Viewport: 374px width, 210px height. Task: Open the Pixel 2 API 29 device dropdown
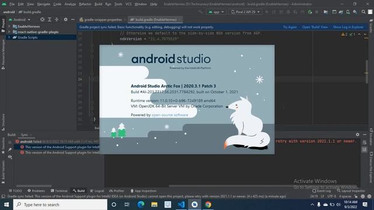tap(245, 12)
